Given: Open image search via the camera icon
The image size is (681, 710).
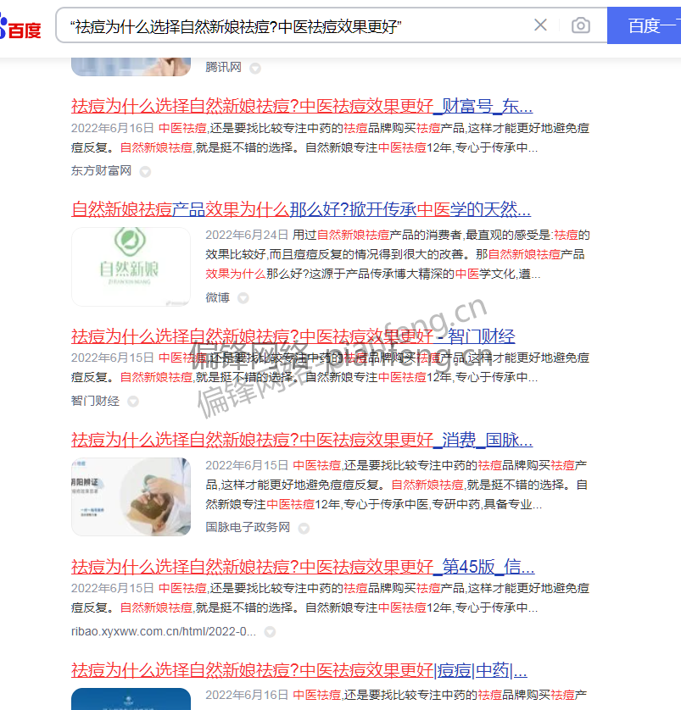Looking at the screenshot, I should [x=580, y=25].
